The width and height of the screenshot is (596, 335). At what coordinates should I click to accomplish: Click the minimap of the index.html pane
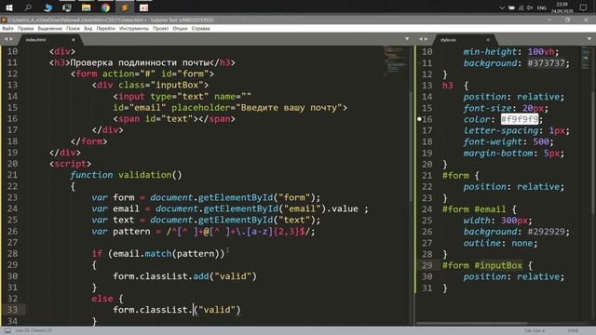click(395, 60)
